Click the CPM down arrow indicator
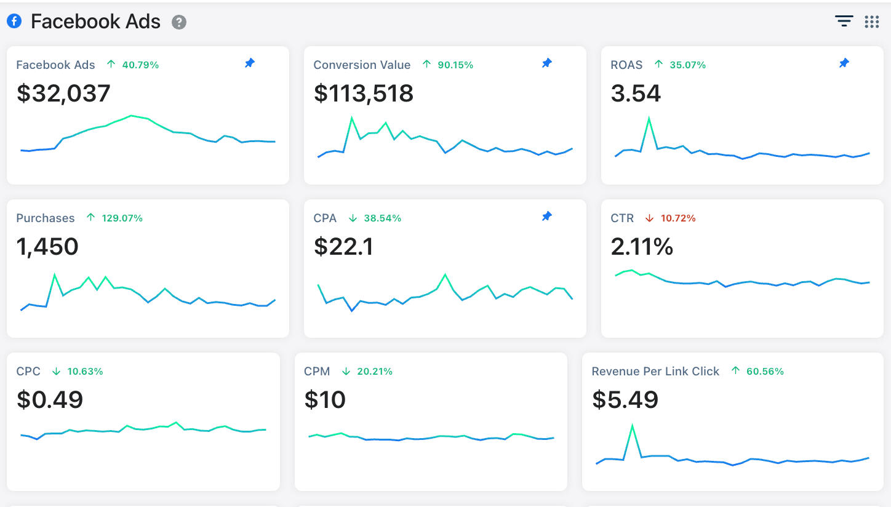 point(346,371)
